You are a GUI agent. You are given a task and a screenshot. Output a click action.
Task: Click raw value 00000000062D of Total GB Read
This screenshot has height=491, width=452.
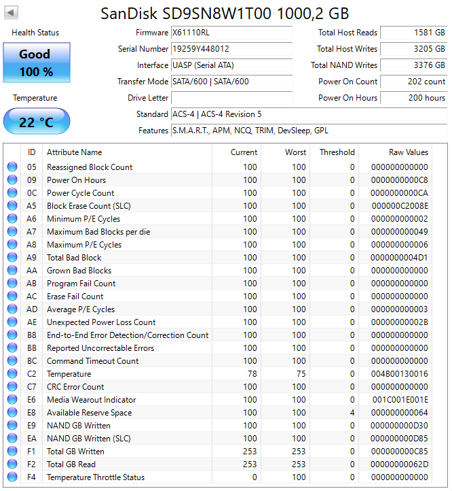click(400, 464)
